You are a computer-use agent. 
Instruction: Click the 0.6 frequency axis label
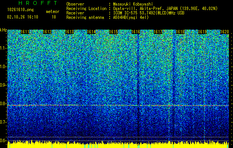coord(3,141)
